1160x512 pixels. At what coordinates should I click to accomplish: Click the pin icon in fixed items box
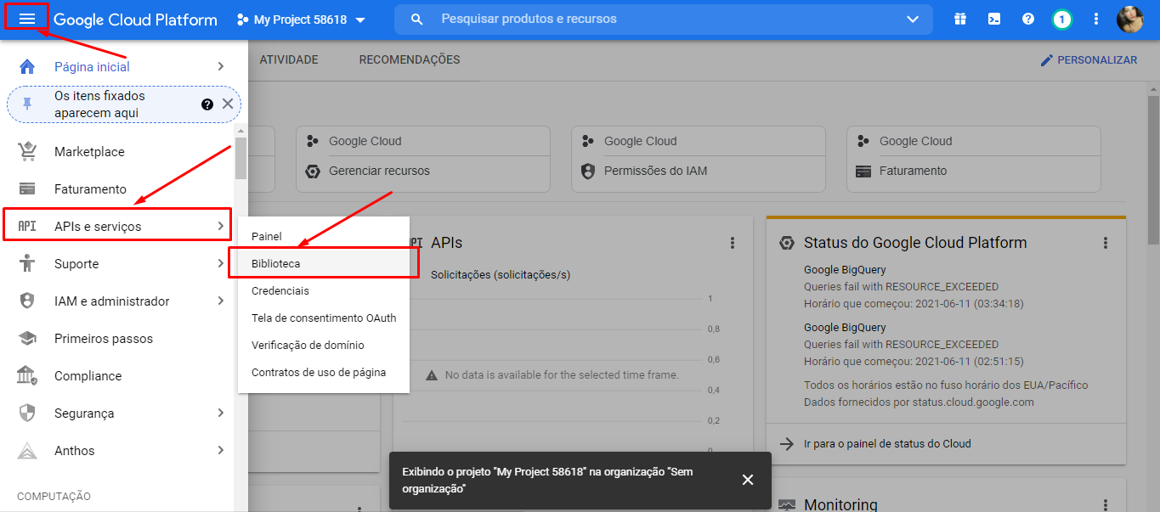click(x=27, y=104)
